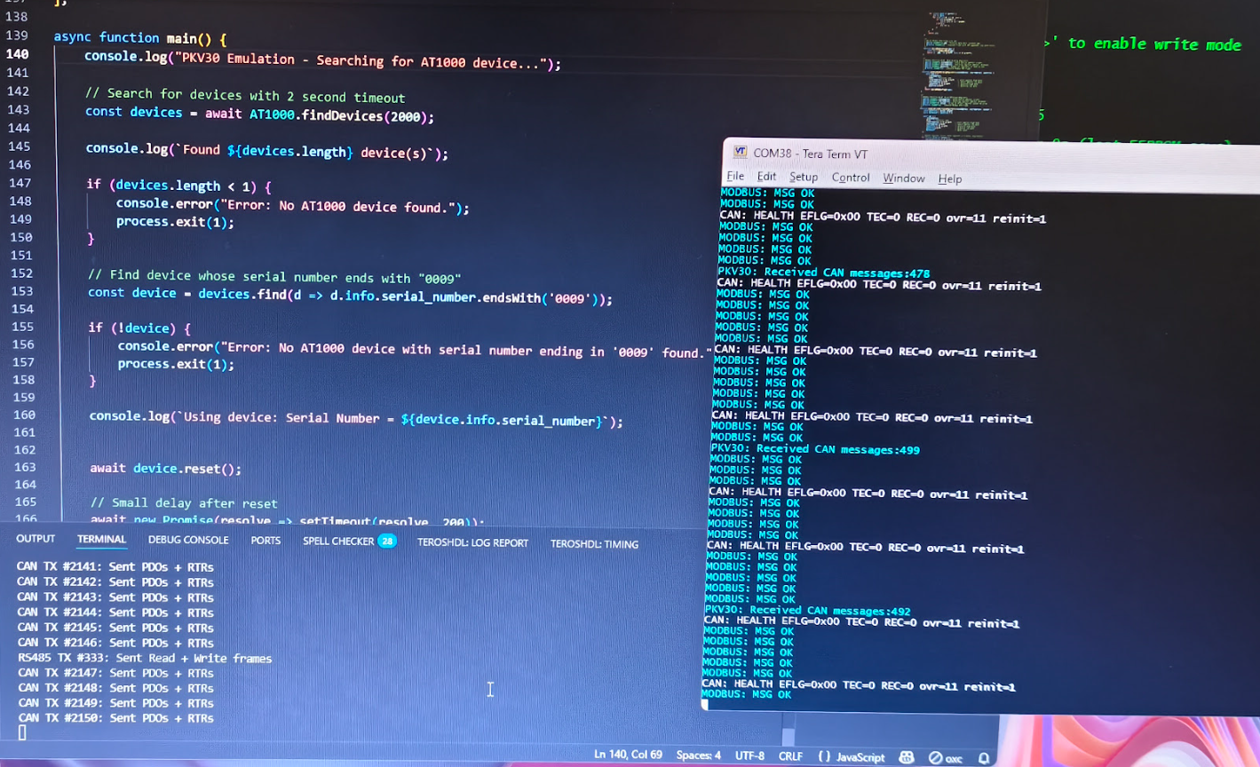Open File menu in Tera Term
The width and height of the screenshot is (1260, 767).
click(735, 176)
